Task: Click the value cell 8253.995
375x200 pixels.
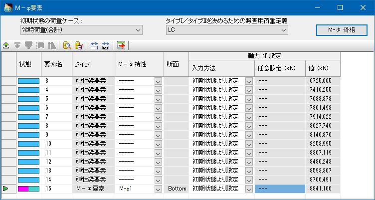Action: click(323, 144)
